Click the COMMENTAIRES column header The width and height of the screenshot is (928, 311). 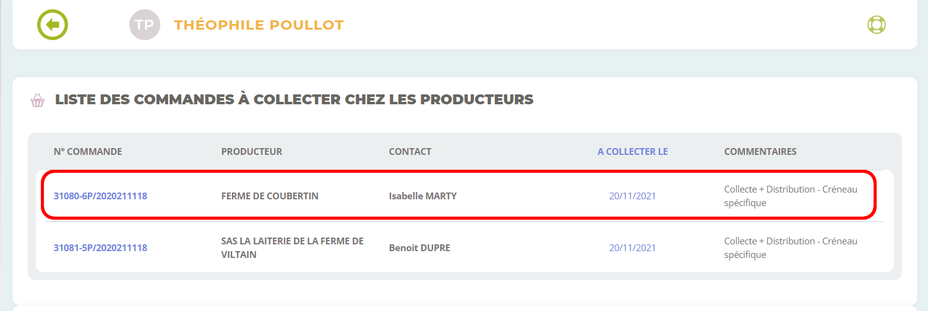point(760,152)
